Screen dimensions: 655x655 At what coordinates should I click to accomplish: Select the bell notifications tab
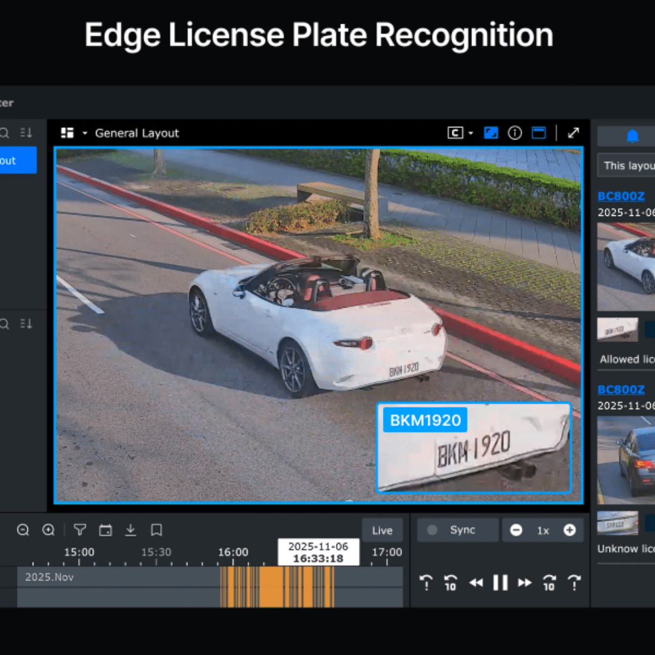pyautogui.click(x=632, y=136)
